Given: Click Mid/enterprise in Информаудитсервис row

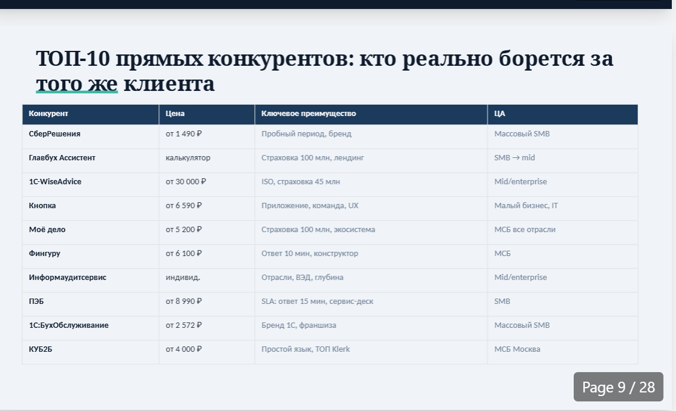Looking at the screenshot, I should 562,281.
